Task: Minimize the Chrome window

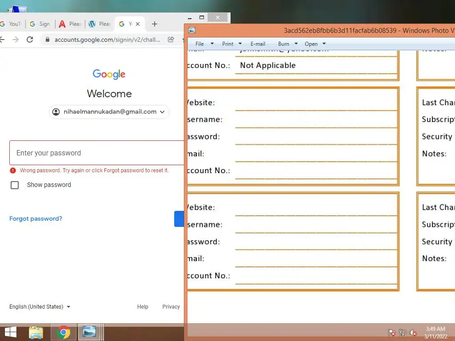Action: [190, 18]
